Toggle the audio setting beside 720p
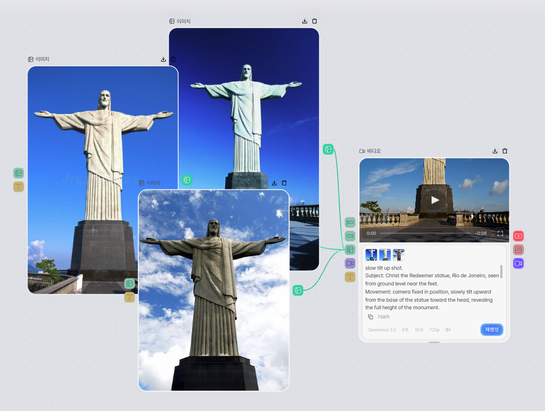This screenshot has height=411, width=545. 448,330
